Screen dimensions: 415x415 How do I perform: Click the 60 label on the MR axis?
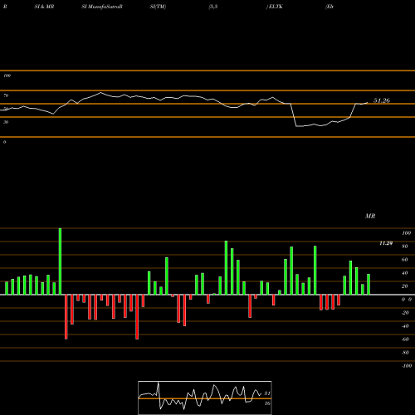(405, 260)
